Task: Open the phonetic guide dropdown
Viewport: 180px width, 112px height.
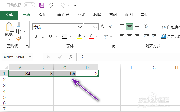Action: click(111, 36)
